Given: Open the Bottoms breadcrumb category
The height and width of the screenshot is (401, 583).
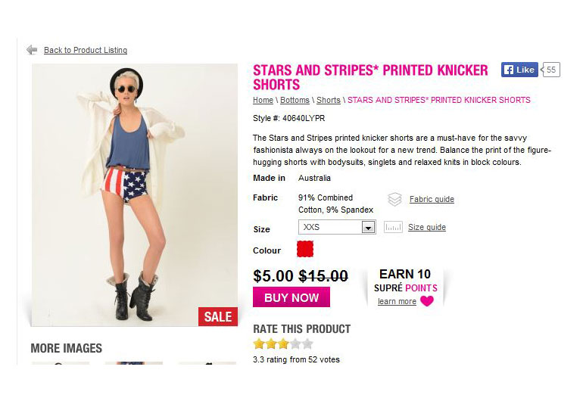Looking at the screenshot, I should (295, 100).
